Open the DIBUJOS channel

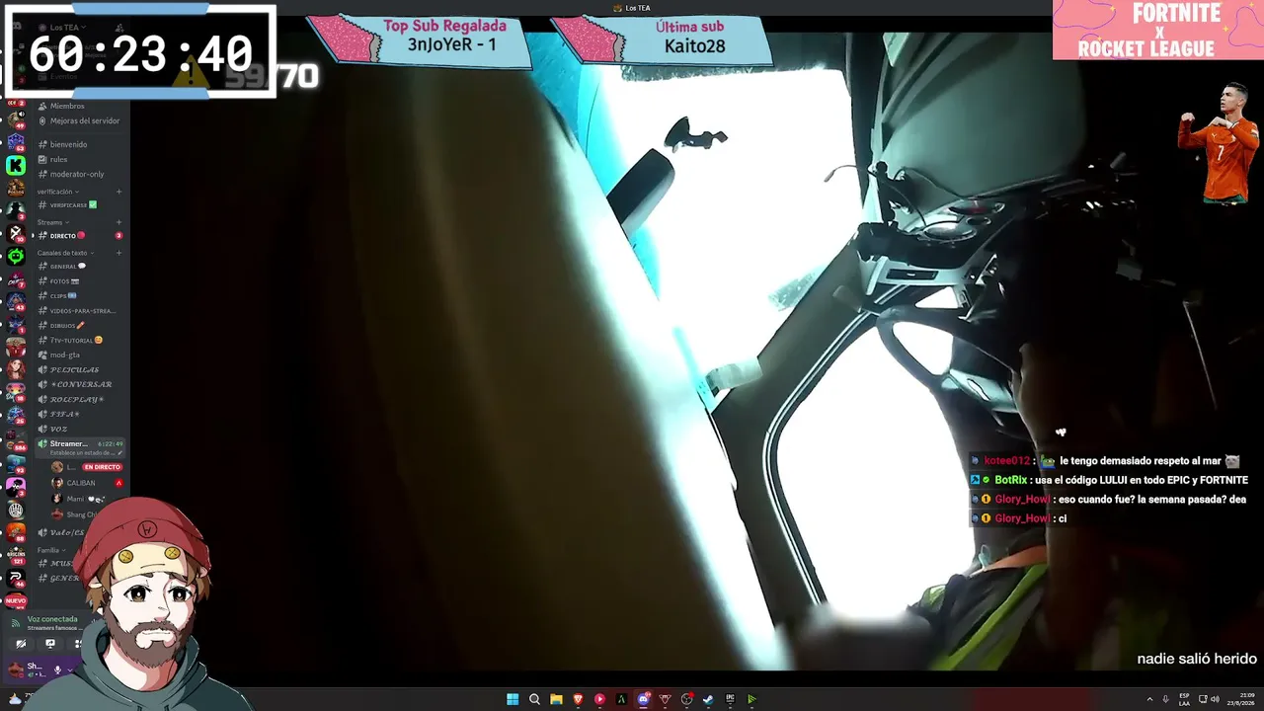[x=63, y=325]
